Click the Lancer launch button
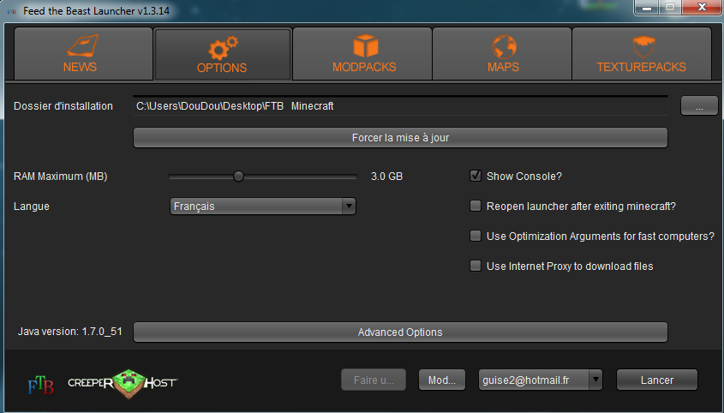This screenshot has height=413, width=724. click(656, 380)
